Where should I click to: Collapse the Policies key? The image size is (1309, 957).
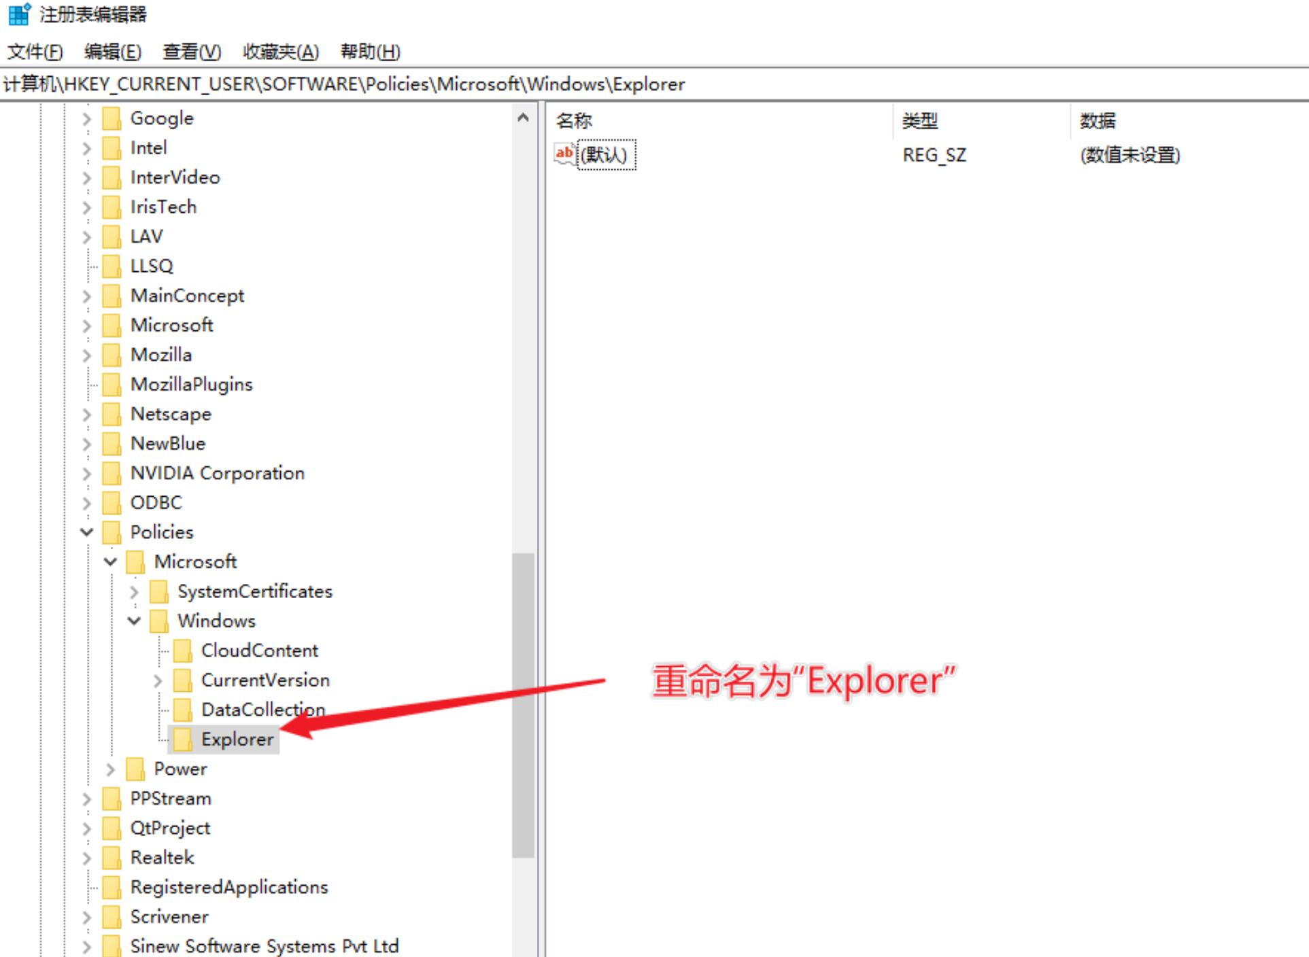[x=86, y=532]
